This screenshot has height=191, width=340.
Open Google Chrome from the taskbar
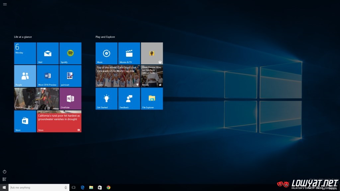108,187
